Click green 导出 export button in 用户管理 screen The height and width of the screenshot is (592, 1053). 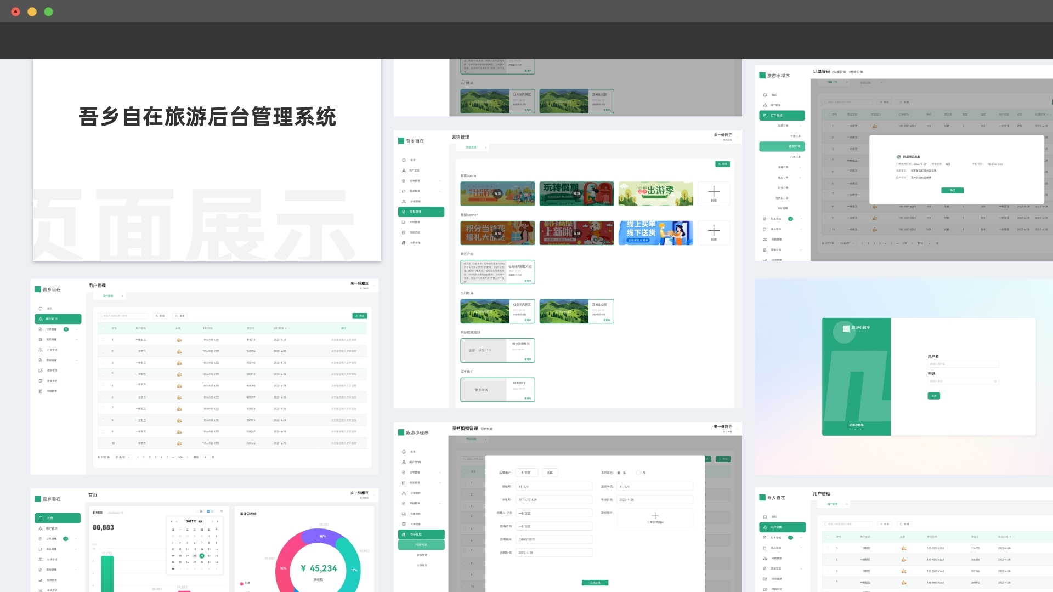tap(360, 316)
